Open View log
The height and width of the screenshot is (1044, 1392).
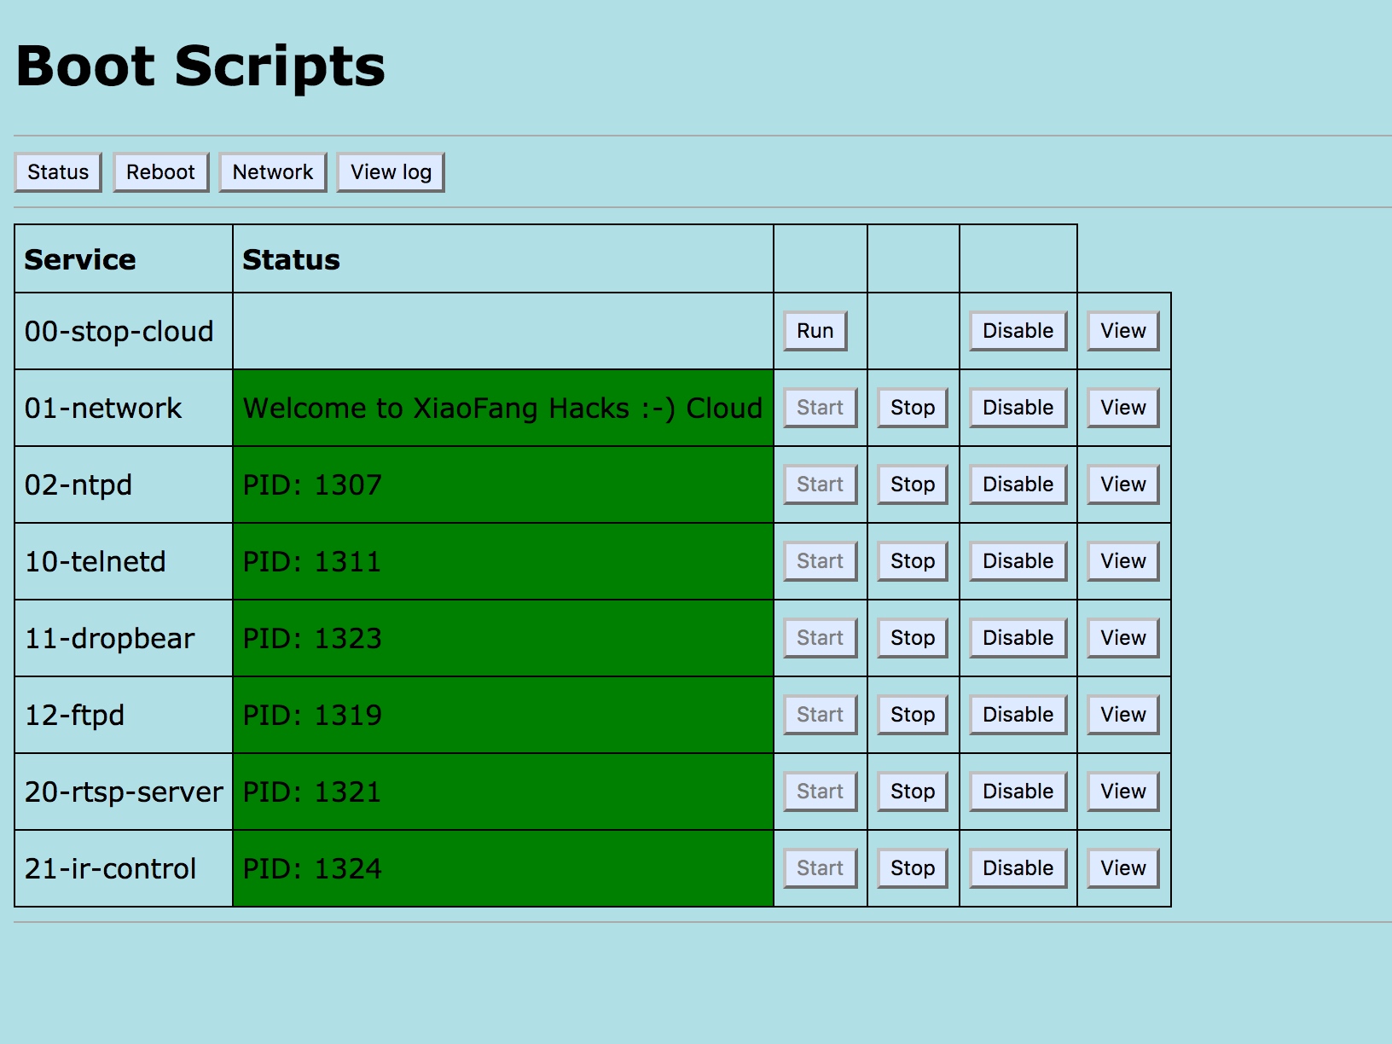(x=391, y=172)
